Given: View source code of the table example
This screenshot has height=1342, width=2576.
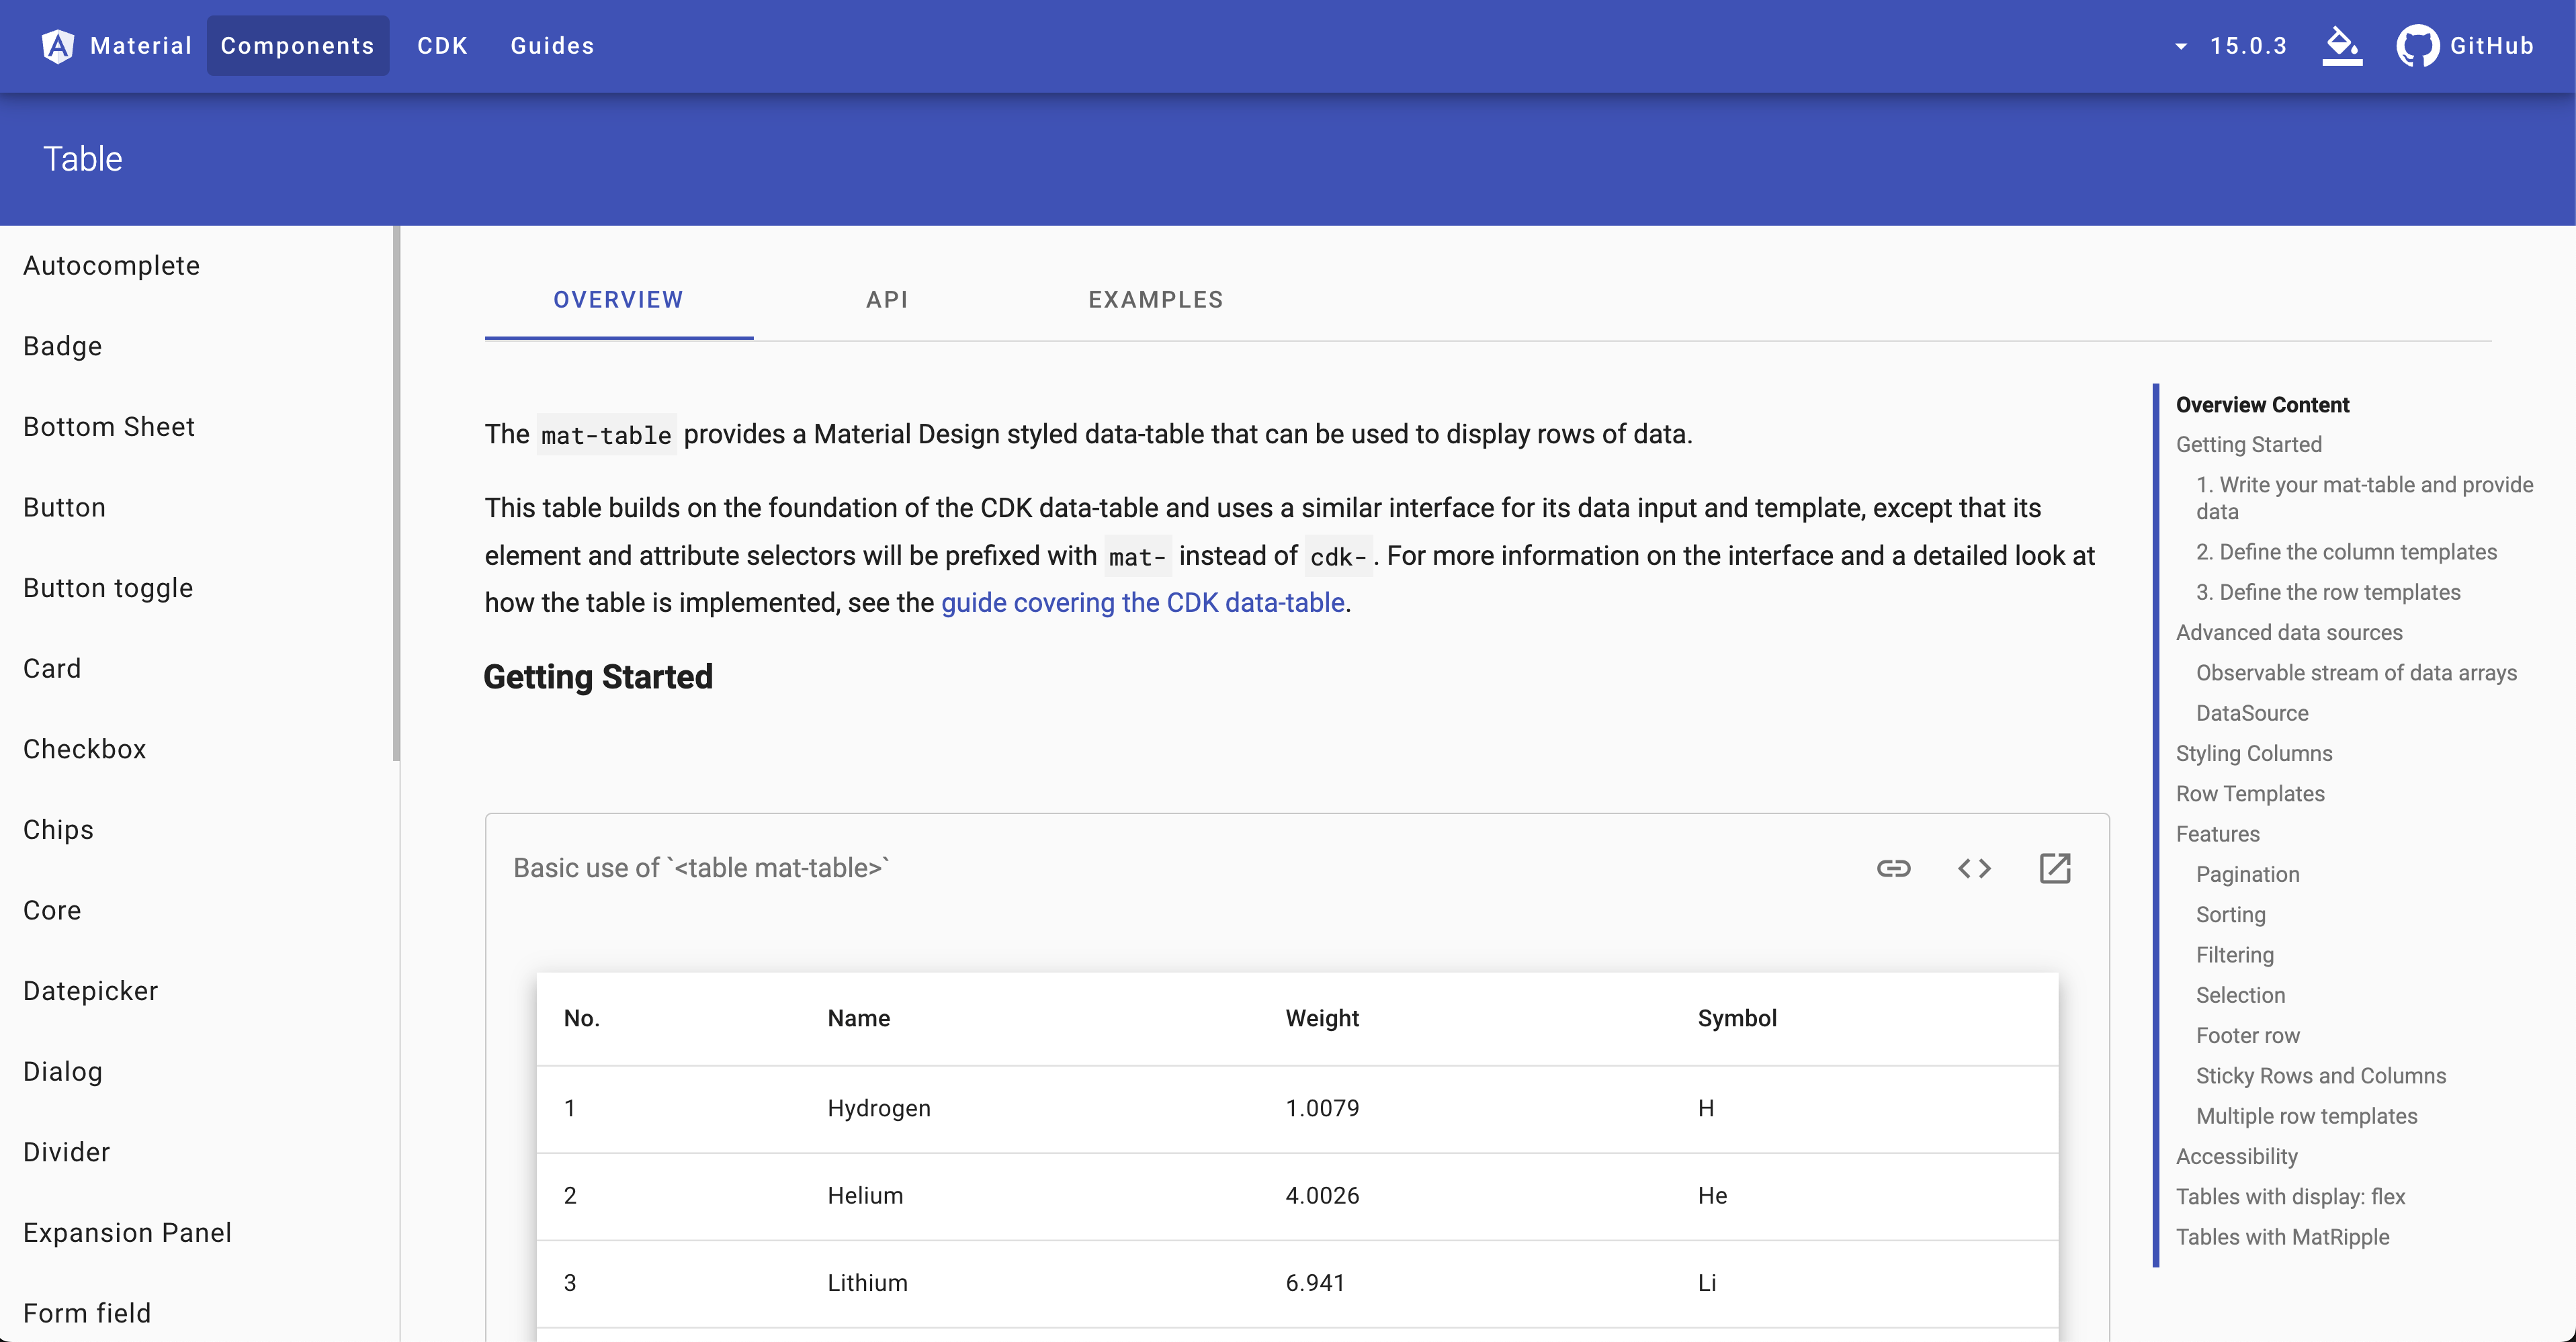Looking at the screenshot, I should tap(1974, 868).
